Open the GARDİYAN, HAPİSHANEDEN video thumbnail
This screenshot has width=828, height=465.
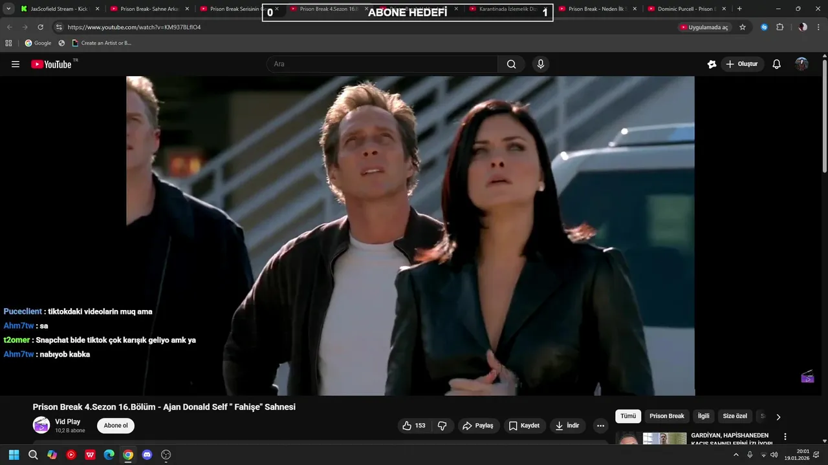coord(651,439)
